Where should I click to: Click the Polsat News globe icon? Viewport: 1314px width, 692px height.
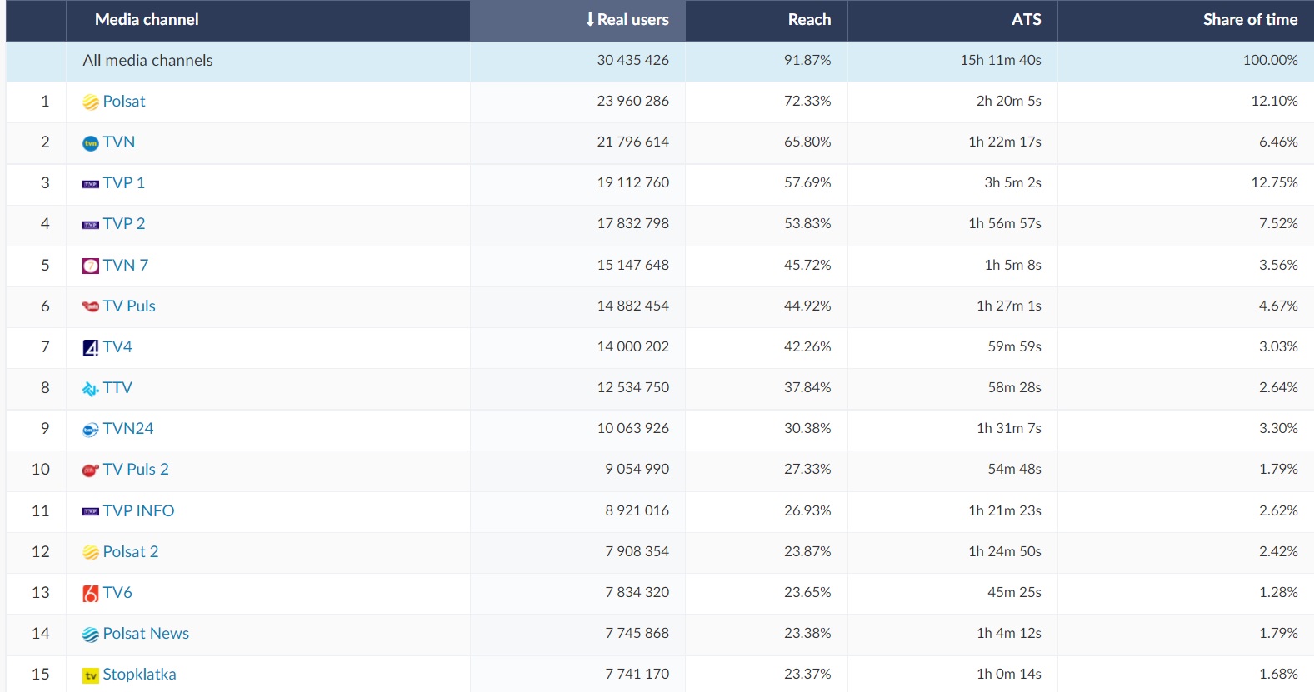point(91,635)
